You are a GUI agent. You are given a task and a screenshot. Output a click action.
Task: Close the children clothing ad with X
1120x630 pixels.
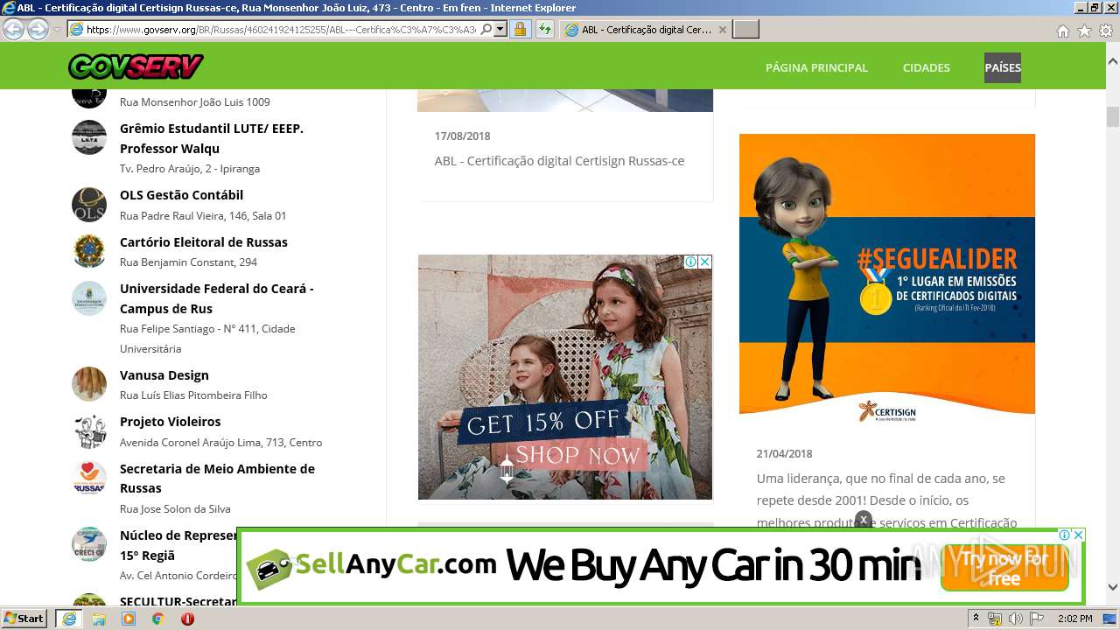pos(704,262)
